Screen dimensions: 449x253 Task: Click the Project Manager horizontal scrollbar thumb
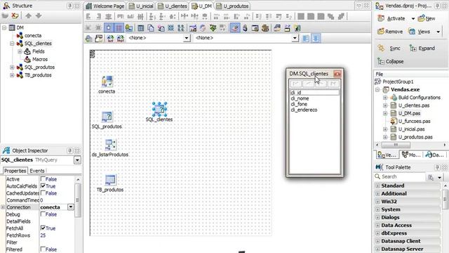(x=396, y=145)
